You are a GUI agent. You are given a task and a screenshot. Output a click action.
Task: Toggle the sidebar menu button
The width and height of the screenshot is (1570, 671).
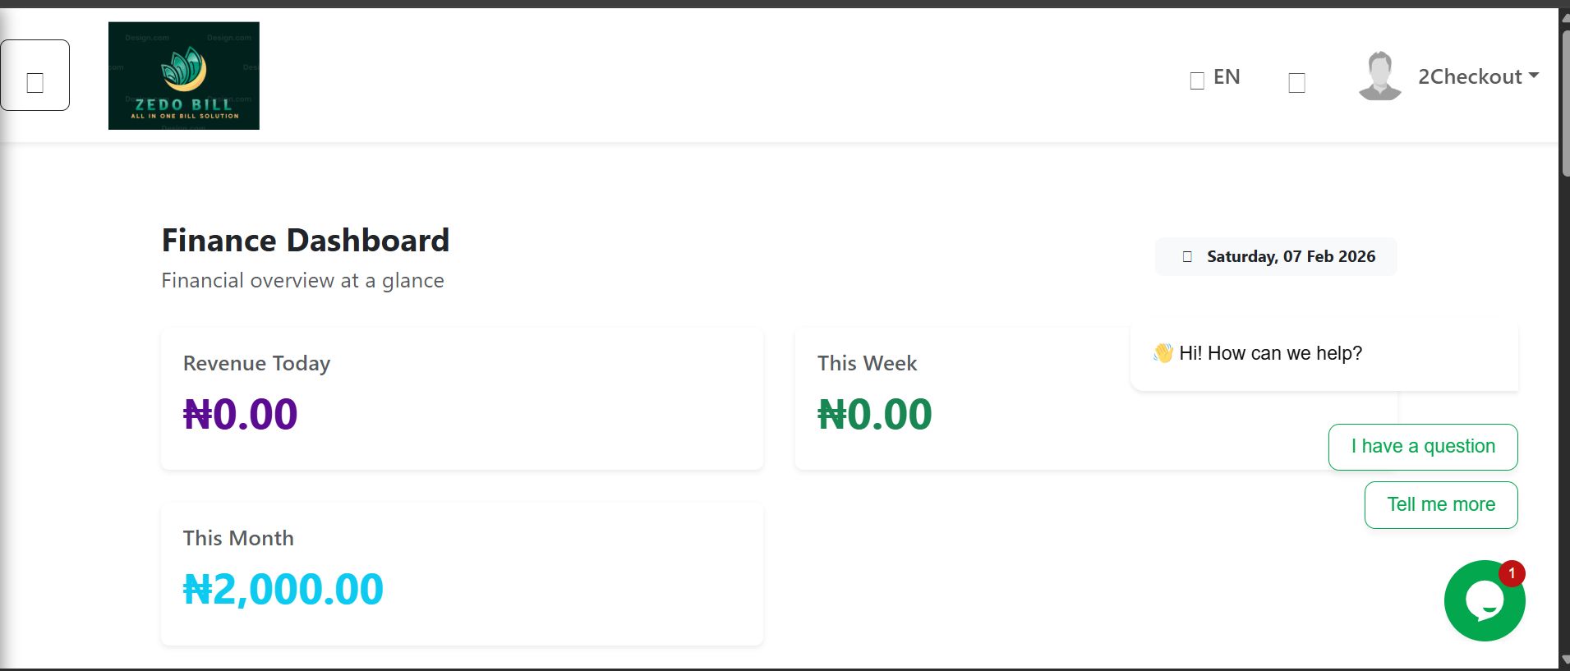[x=35, y=76]
